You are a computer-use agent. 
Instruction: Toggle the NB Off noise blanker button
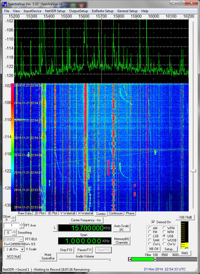[x=154, y=249]
